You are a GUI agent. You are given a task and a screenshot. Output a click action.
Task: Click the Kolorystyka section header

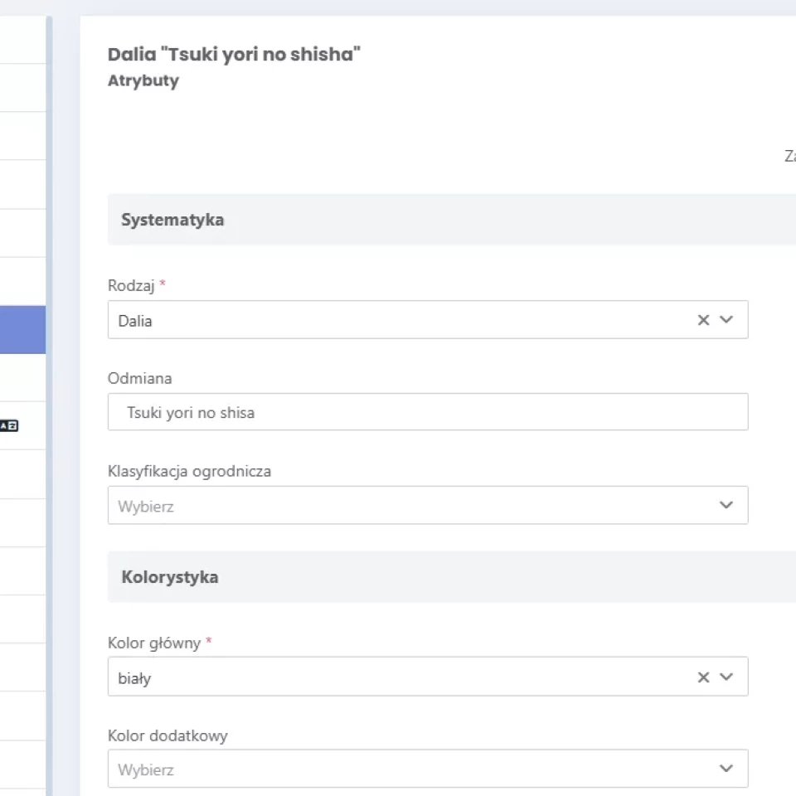(x=170, y=577)
